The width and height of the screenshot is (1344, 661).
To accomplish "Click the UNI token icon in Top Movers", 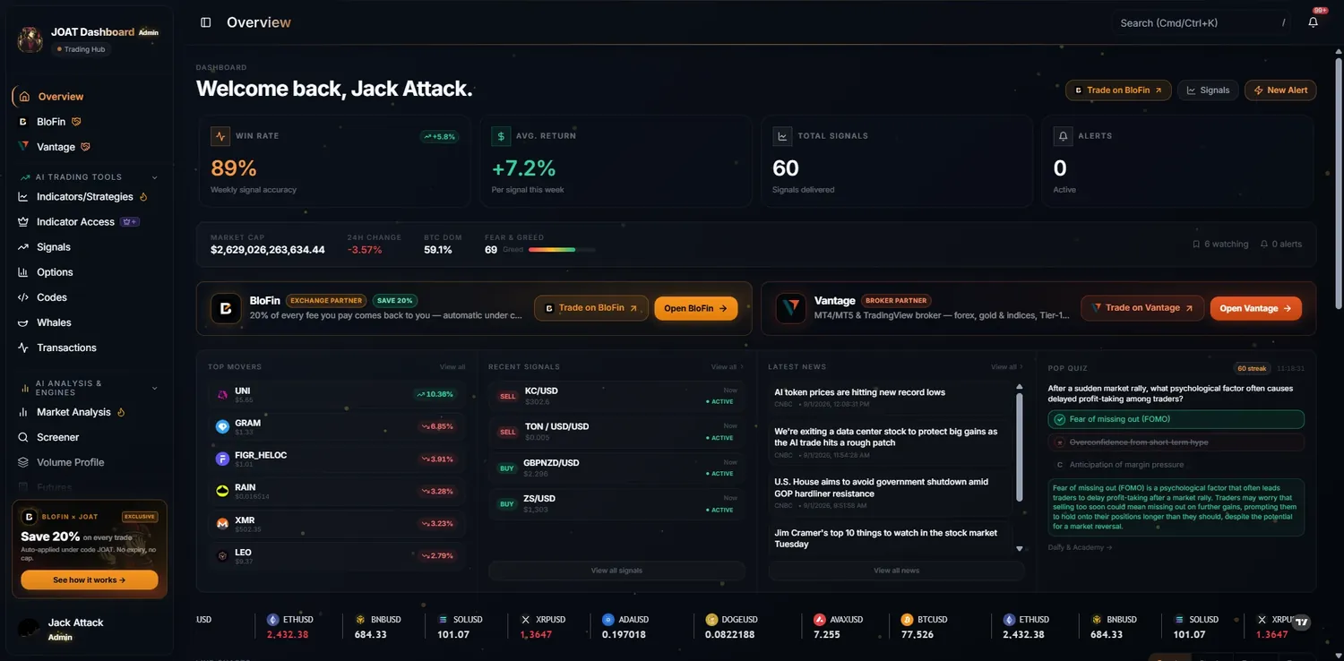I will point(222,394).
